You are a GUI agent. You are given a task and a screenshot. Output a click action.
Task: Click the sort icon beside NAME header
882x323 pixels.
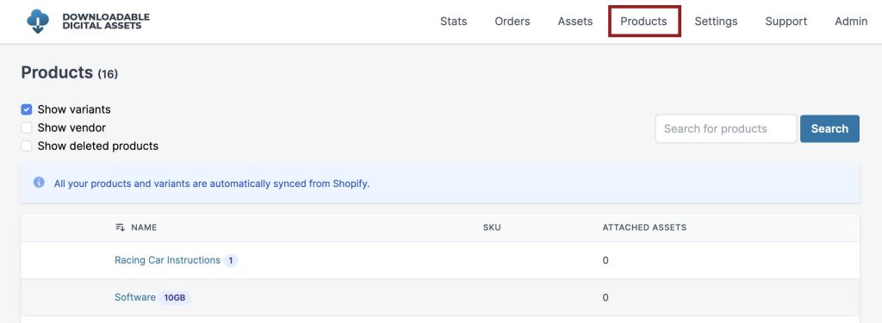[x=120, y=227]
